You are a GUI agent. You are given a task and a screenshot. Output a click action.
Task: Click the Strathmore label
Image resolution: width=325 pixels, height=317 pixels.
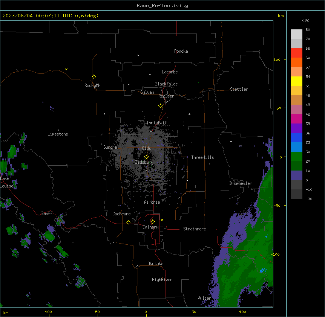195,229
